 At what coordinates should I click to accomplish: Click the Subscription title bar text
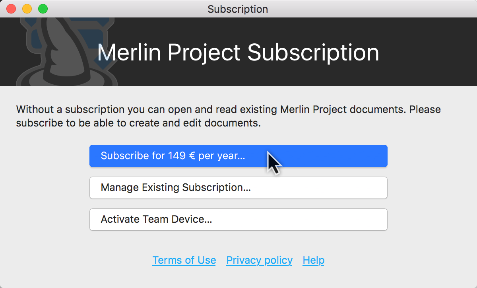(x=237, y=9)
